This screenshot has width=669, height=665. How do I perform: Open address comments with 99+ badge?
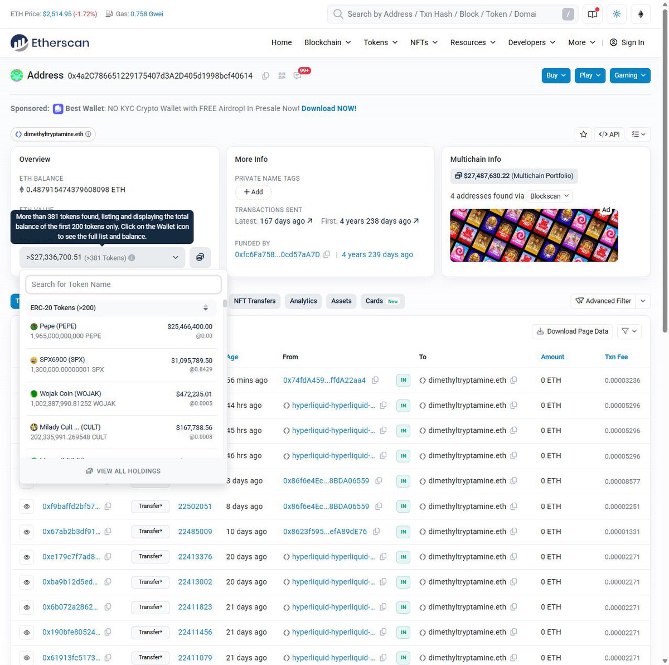pos(298,75)
